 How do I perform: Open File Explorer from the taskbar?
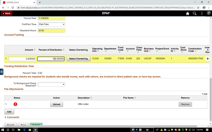[19, 130]
